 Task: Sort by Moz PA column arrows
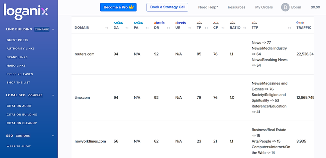(147, 28)
